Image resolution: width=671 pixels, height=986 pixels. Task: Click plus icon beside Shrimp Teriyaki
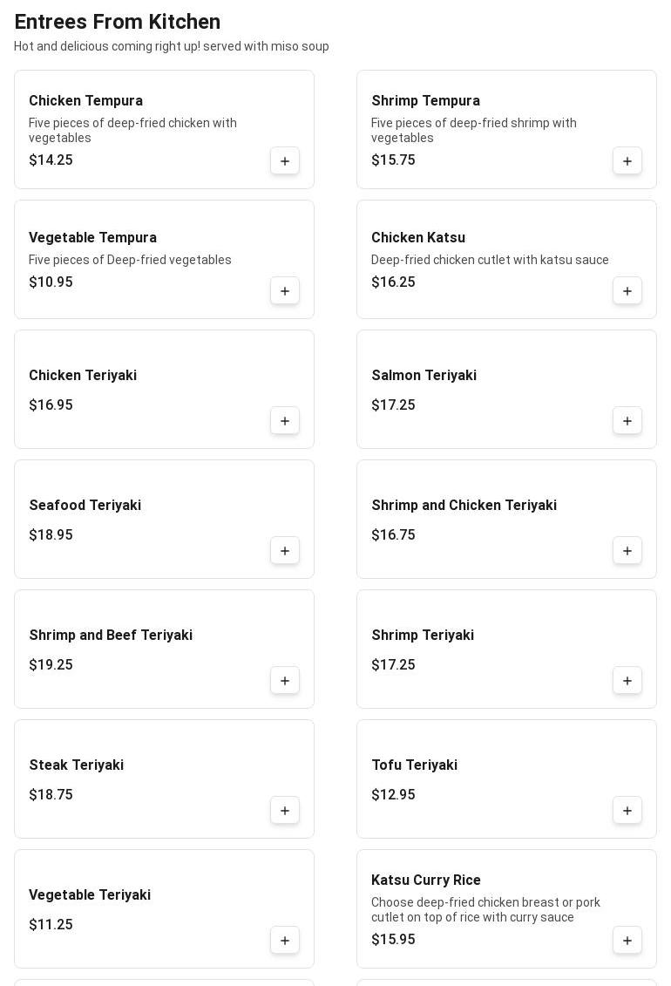click(x=627, y=681)
